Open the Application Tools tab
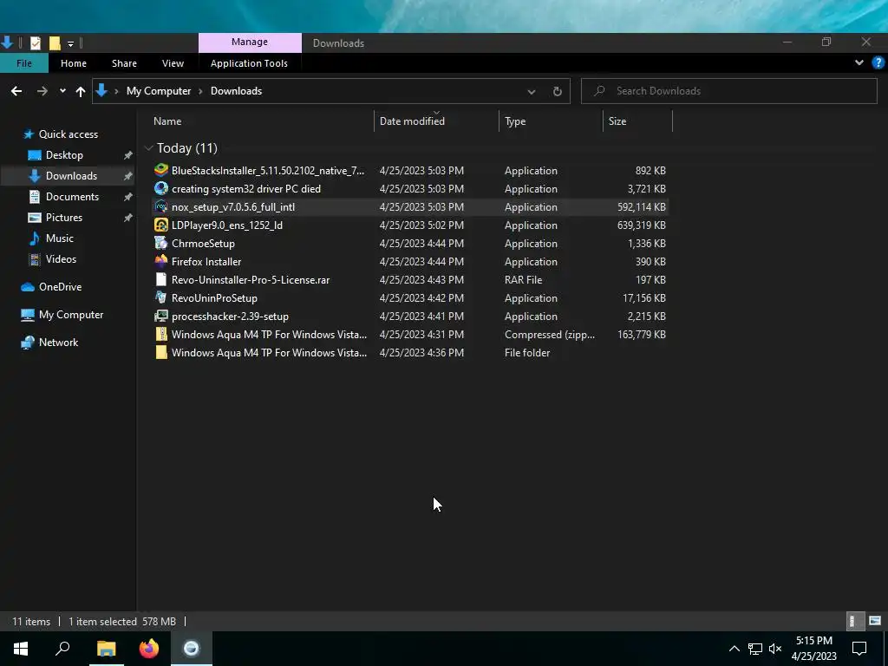Viewport: 888px width, 666px height. (249, 62)
